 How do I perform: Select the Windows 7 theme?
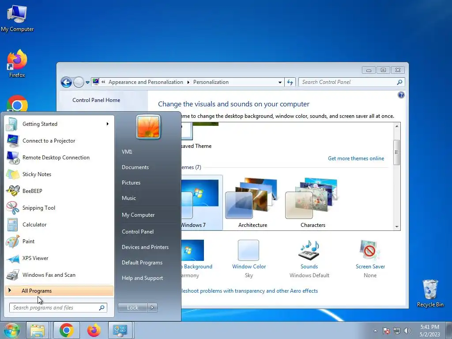tap(202, 203)
